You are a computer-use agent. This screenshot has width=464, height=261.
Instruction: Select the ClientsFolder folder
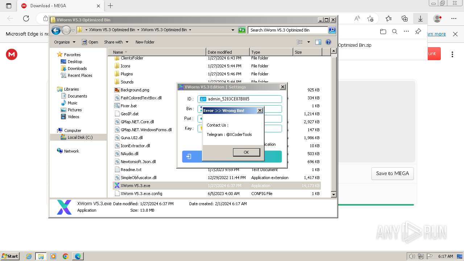[x=132, y=58]
